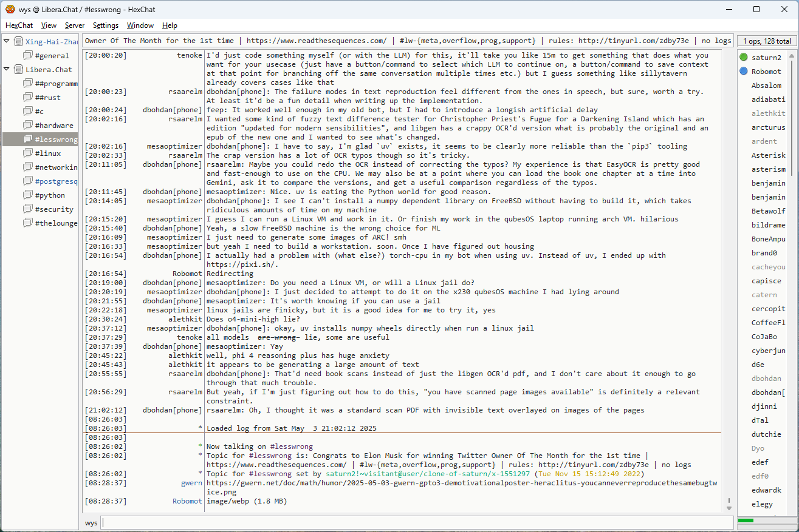Select user djinni in the user list
799x532 pixels.
pos(764,406)
